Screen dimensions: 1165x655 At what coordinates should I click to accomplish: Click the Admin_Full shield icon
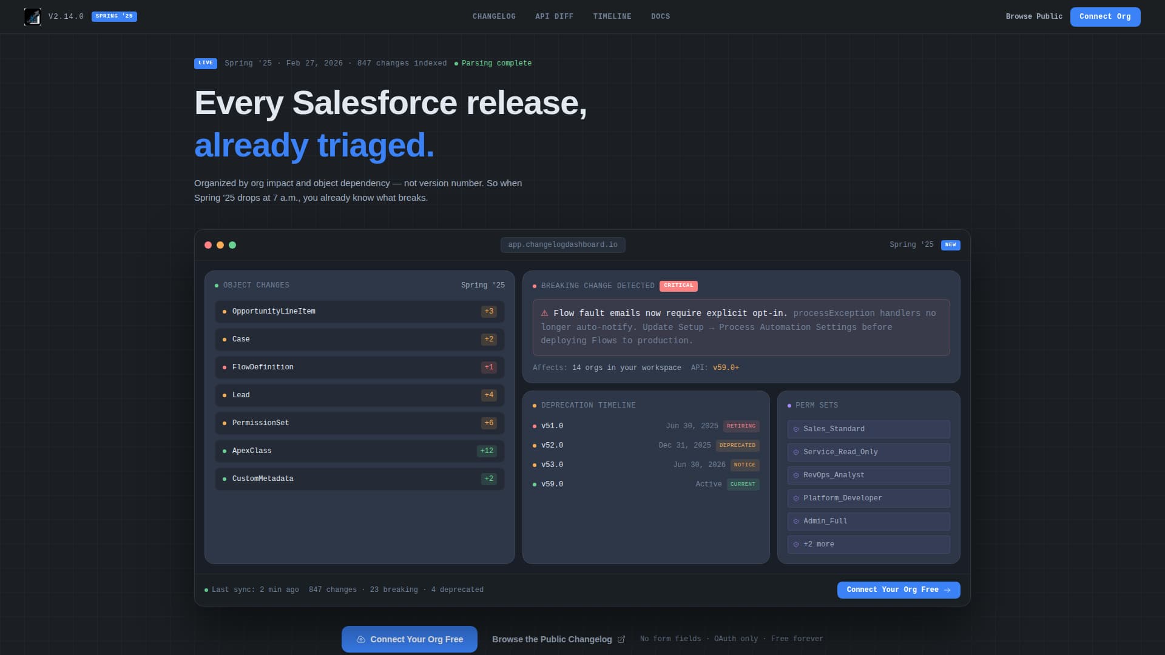(x=796, y=522)
